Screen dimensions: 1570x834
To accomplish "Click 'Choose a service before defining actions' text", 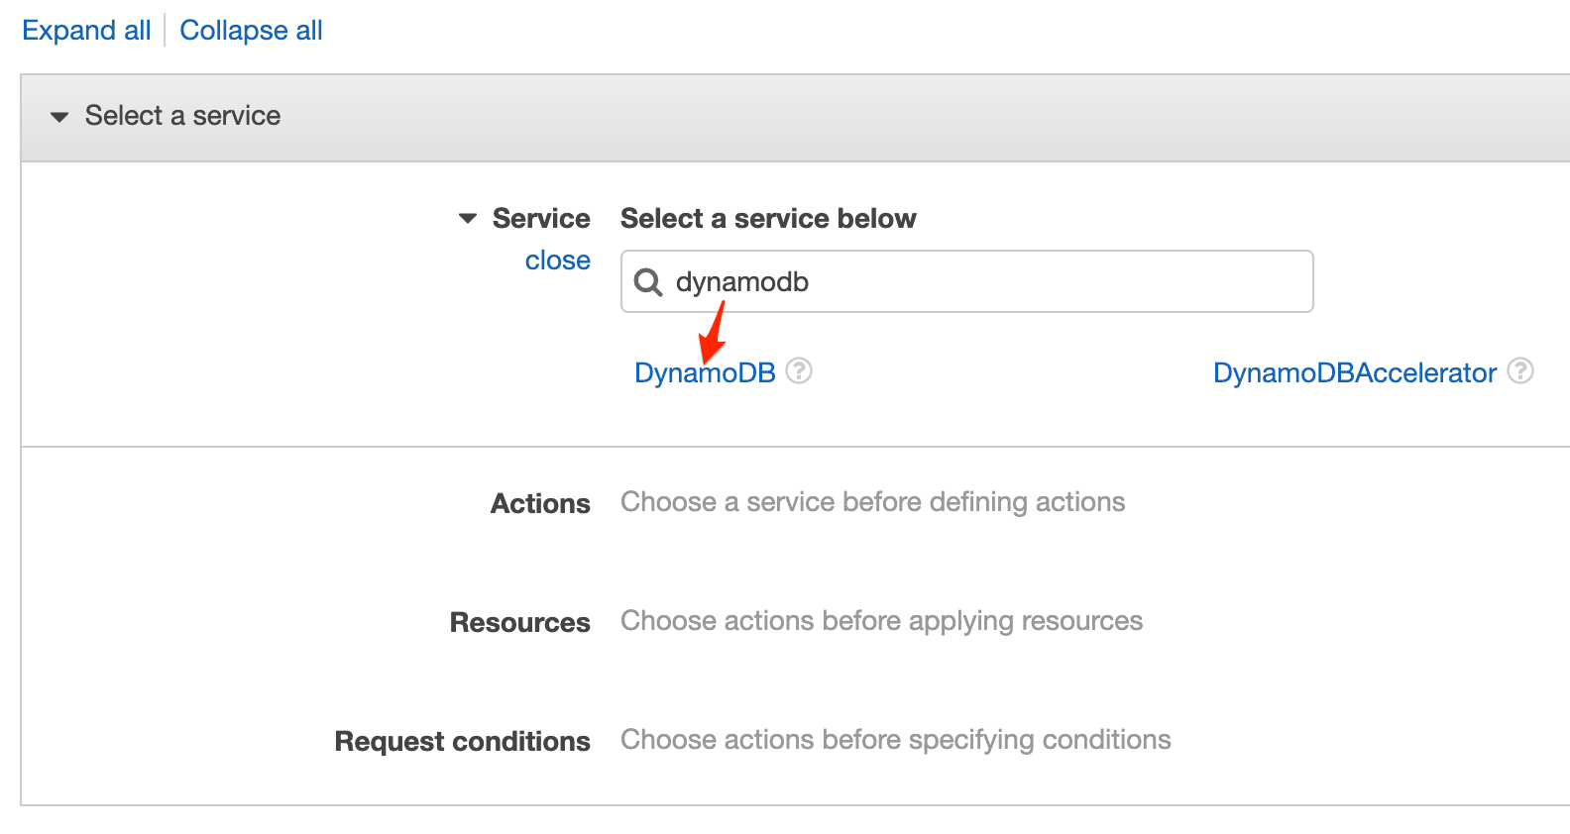I will [x=873, y=502].
